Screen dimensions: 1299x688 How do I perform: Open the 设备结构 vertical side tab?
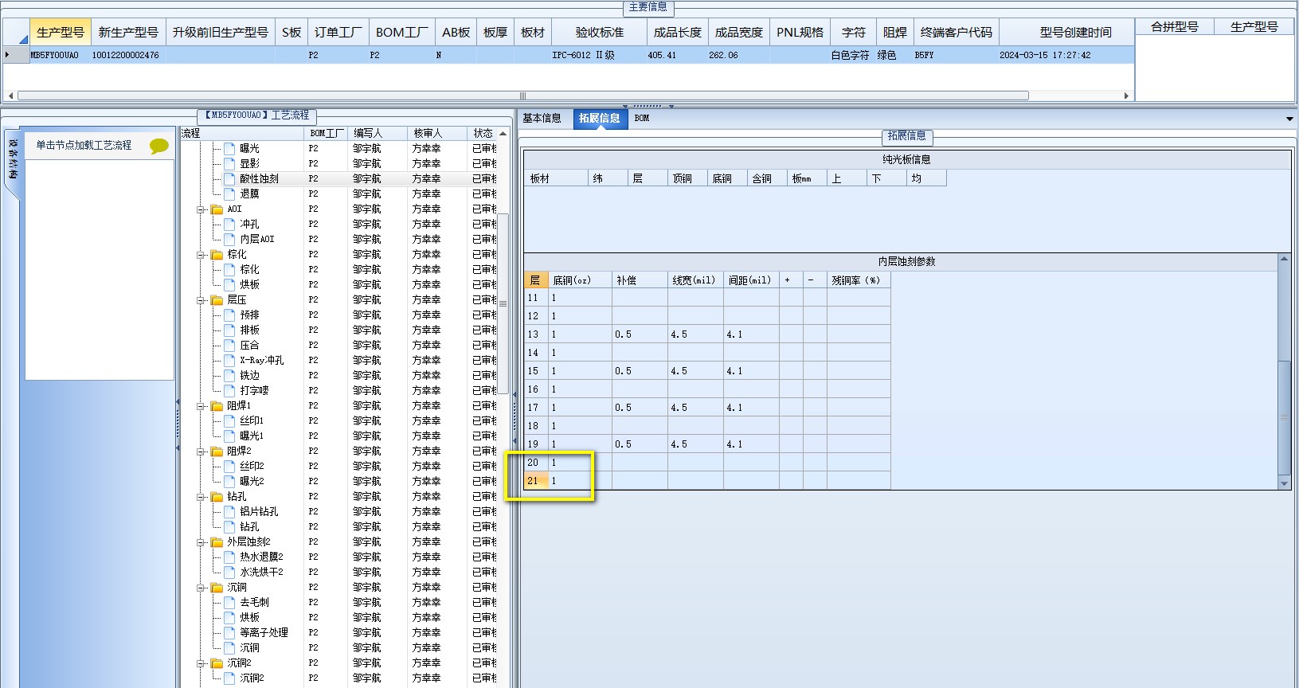[x=13, y=159]
